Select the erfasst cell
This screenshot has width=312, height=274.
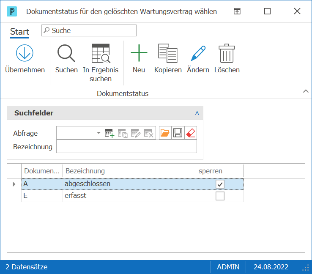(x=129, y=196)
